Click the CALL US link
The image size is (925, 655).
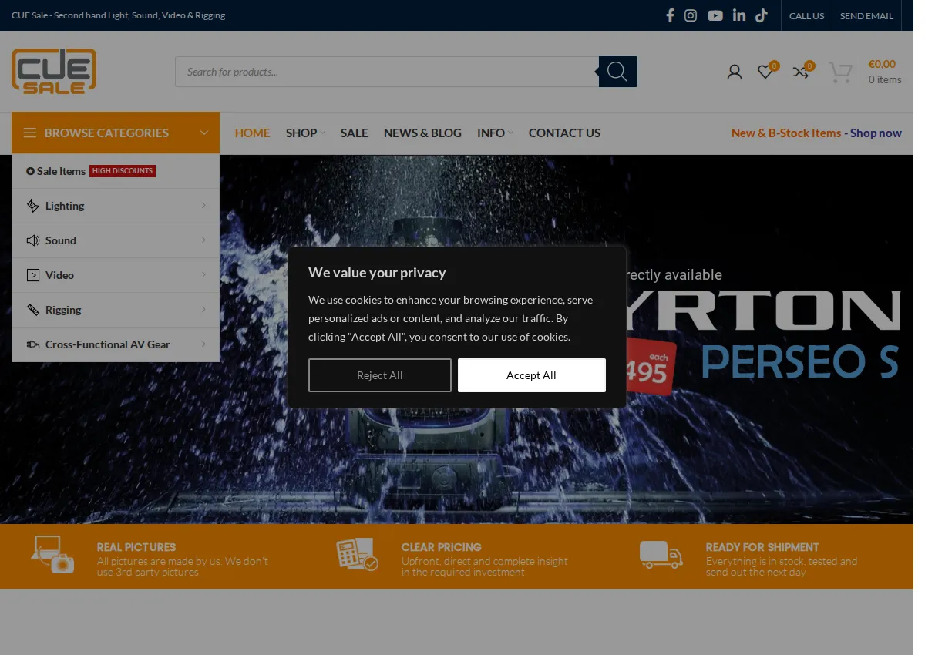[x=806, y=15]
